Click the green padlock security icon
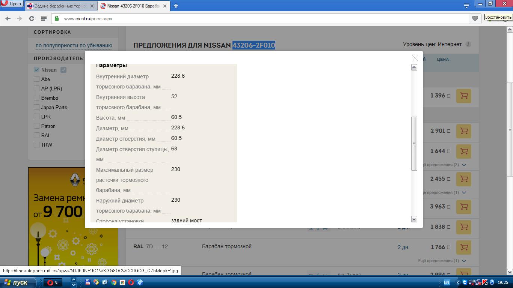 point(57,18)
